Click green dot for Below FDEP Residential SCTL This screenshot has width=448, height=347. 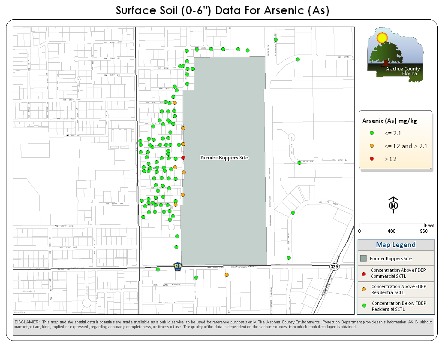[364, 305]
